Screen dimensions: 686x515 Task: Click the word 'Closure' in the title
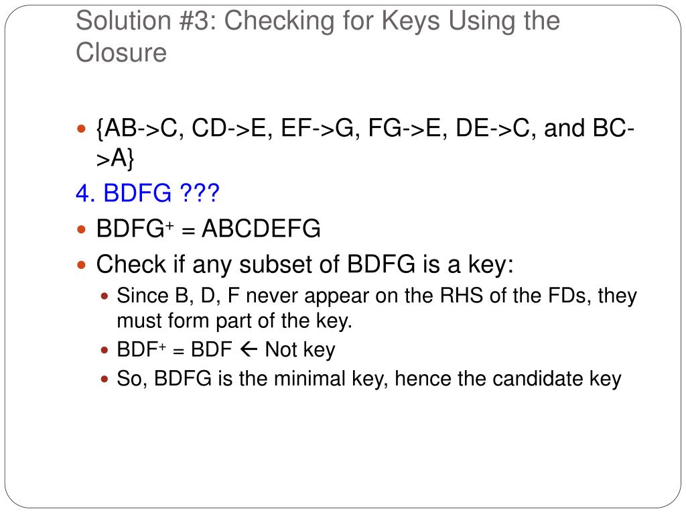121,52
